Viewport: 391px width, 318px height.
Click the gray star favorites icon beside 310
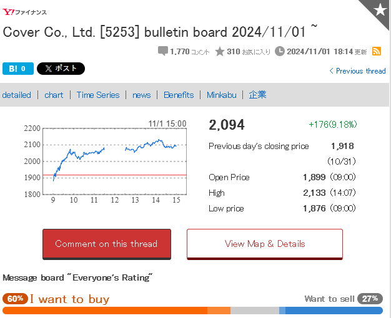[220, 52]
